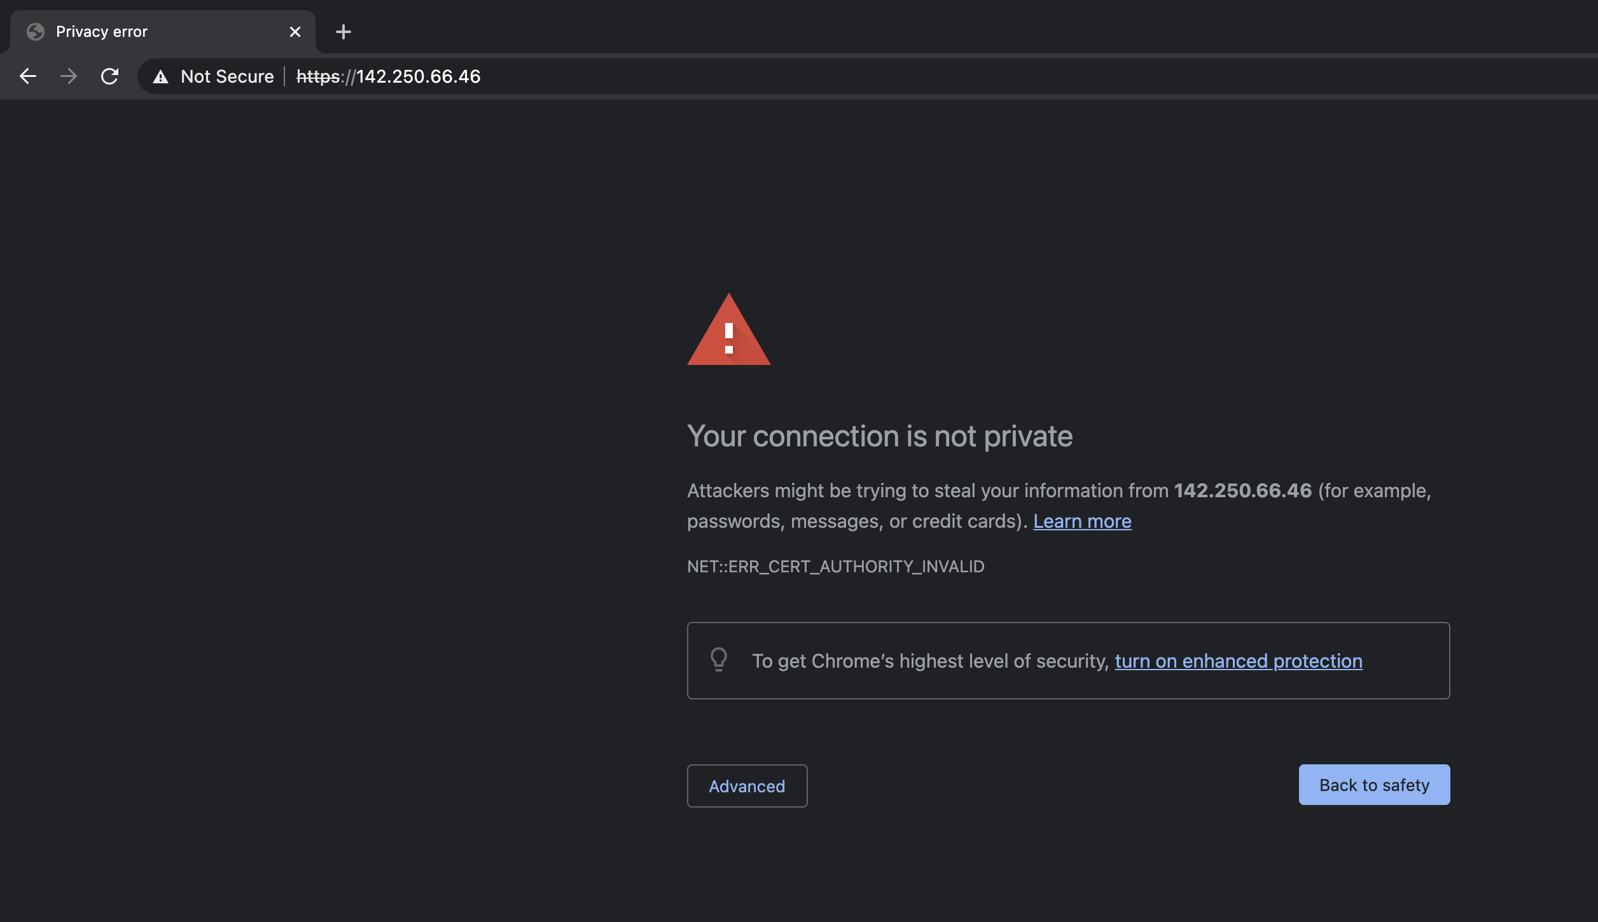Screen dimensions: 1598x922
Task: Click the Privacy error tab label
Action: pyautogui.click(x=102, y=31)
